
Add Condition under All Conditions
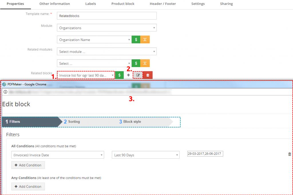28,165
